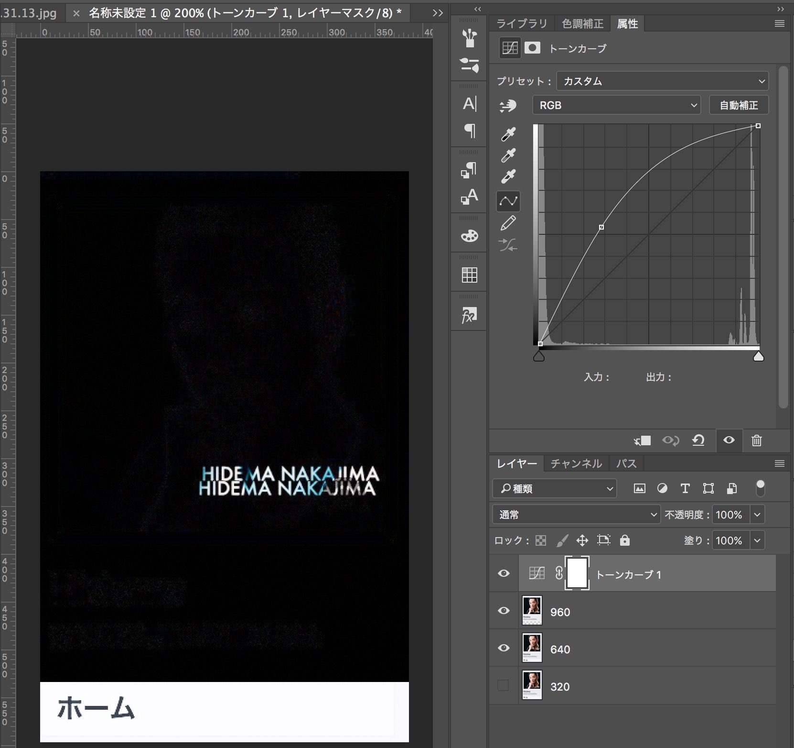
Task: Open the Swatches panel grid icon
Action: pos(469,275)
